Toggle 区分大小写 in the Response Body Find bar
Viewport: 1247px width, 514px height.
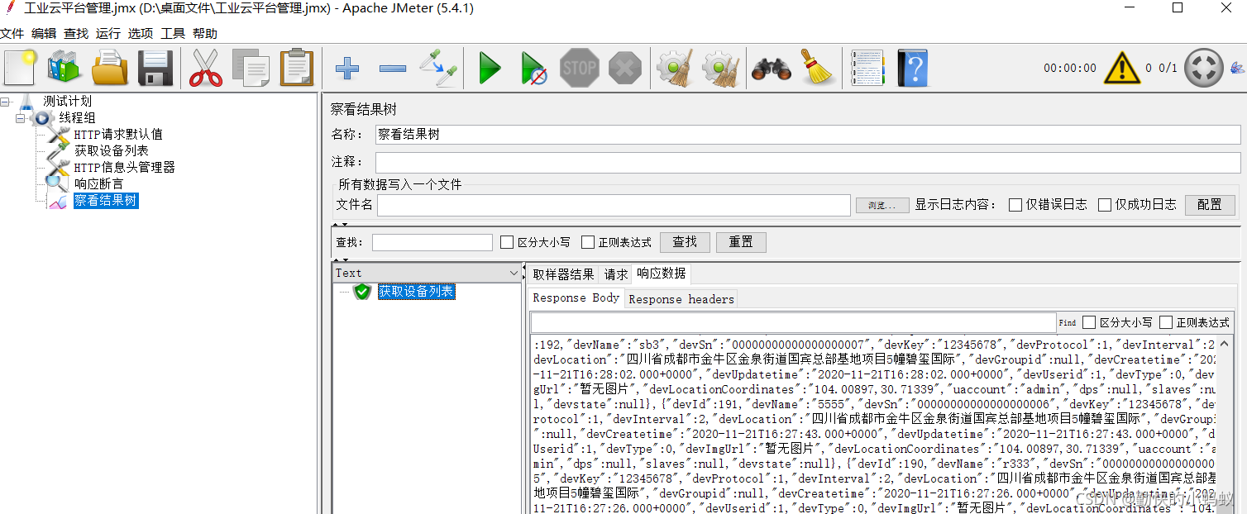coord(1089,322)
